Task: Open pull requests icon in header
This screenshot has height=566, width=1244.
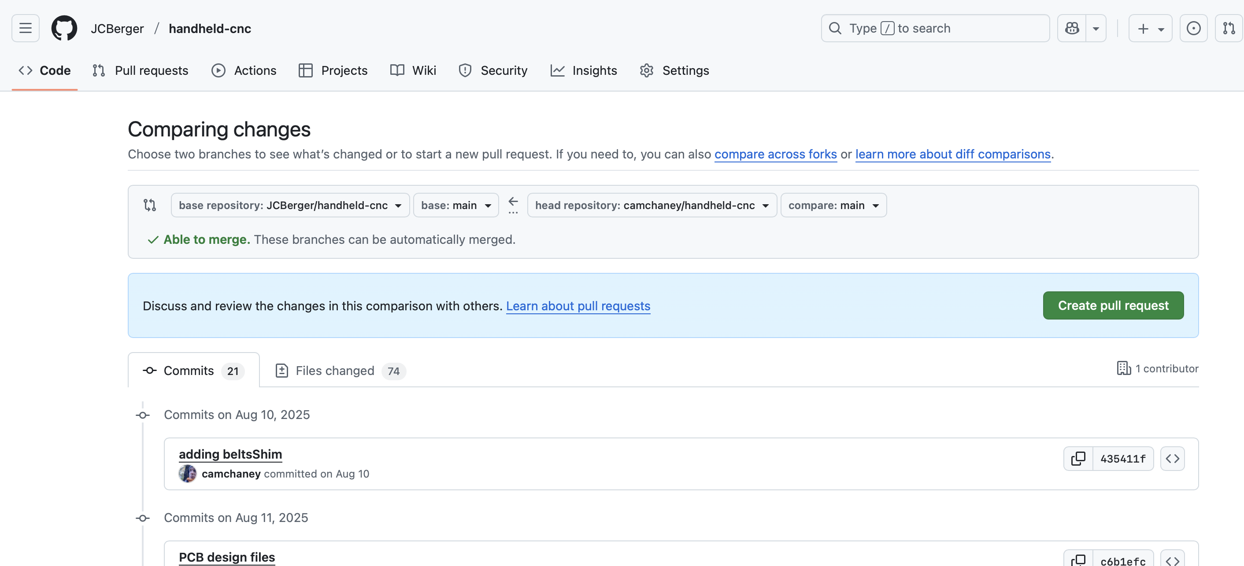Action: click(x=1229, y=29)
